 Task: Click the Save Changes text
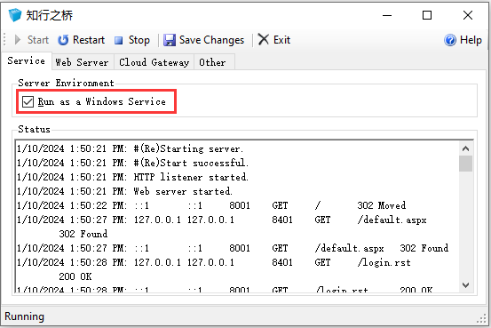coord(211,40)
